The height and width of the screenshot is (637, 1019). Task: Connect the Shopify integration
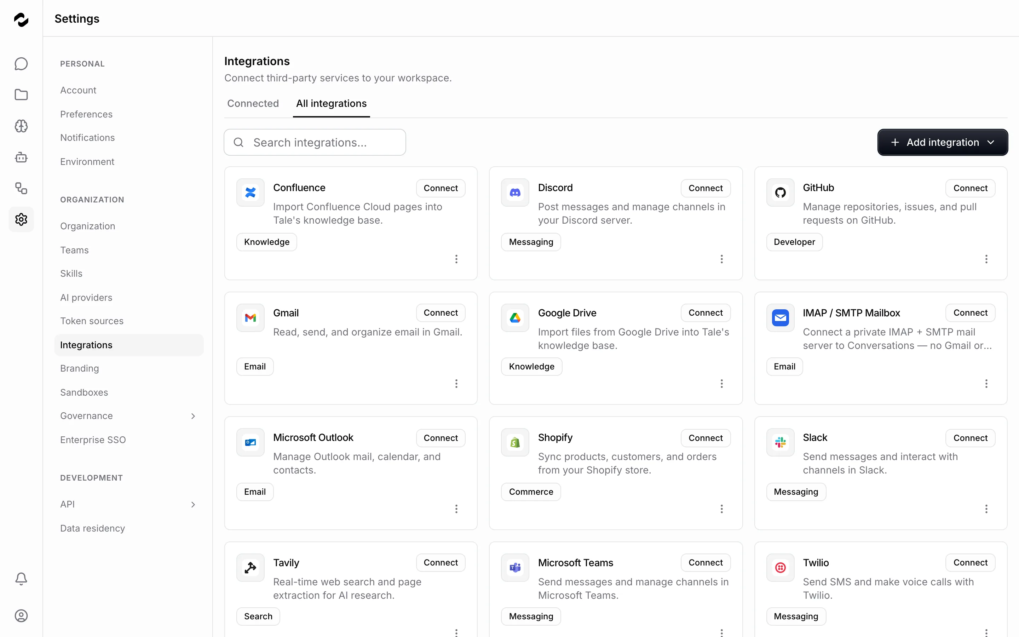click(x=705, y=438)
